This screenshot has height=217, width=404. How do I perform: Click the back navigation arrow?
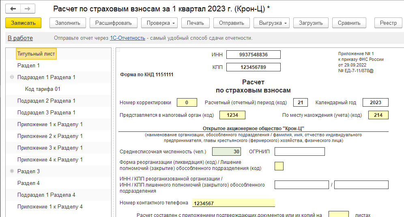(13, 9)
